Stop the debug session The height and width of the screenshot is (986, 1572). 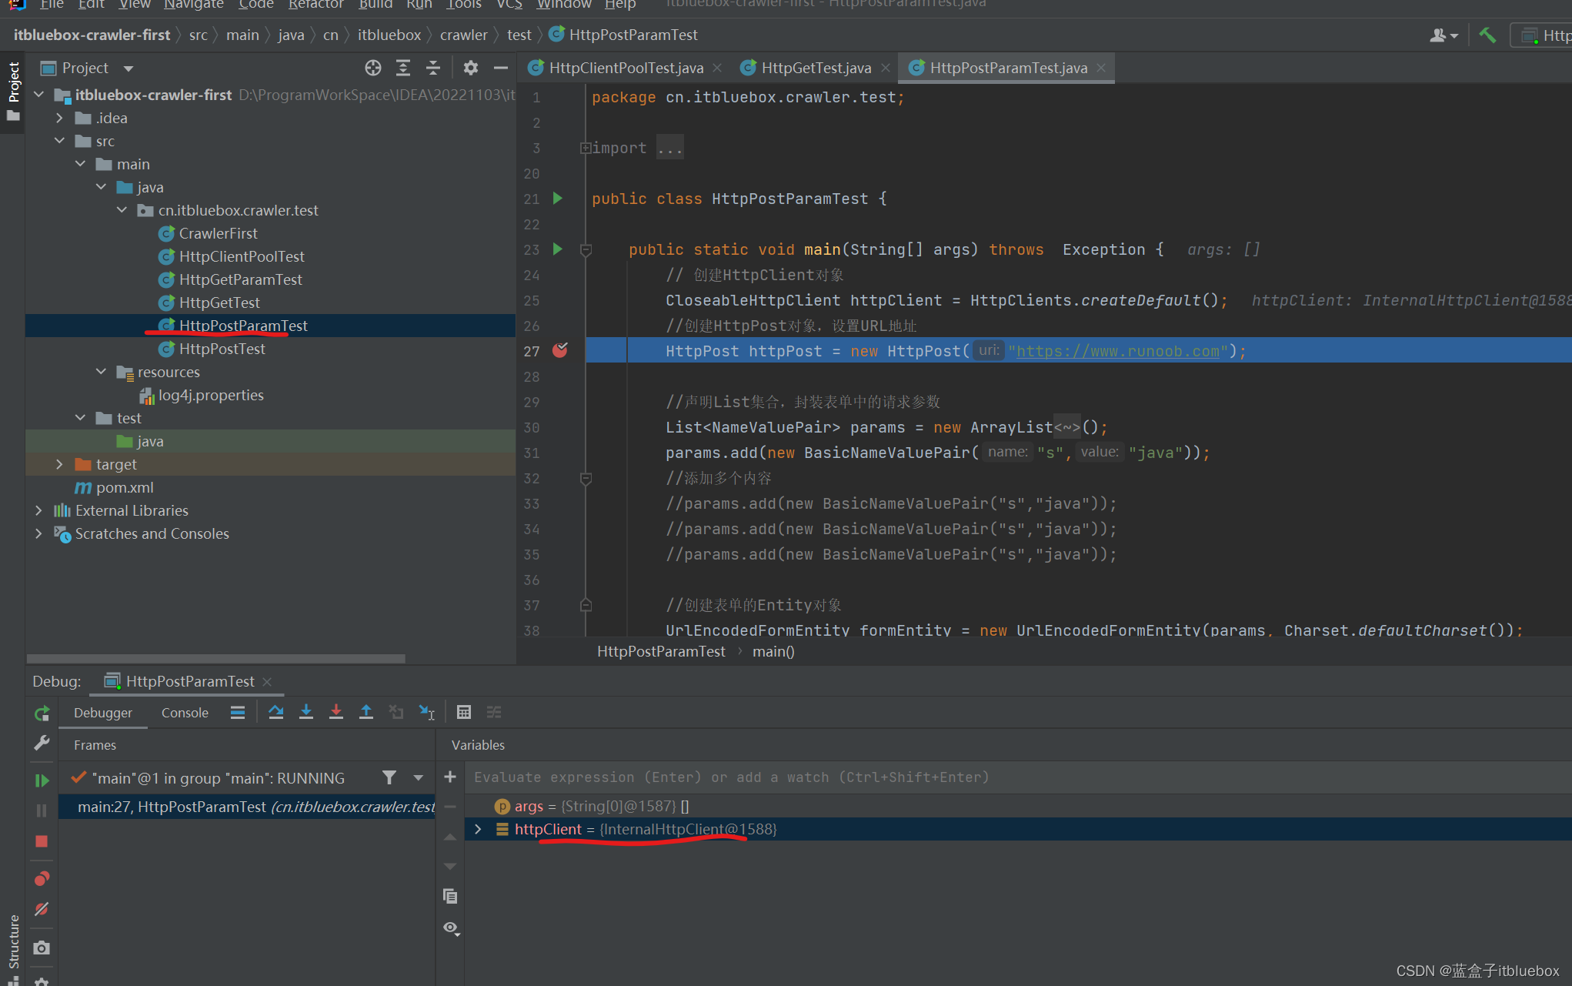point(42,841)
